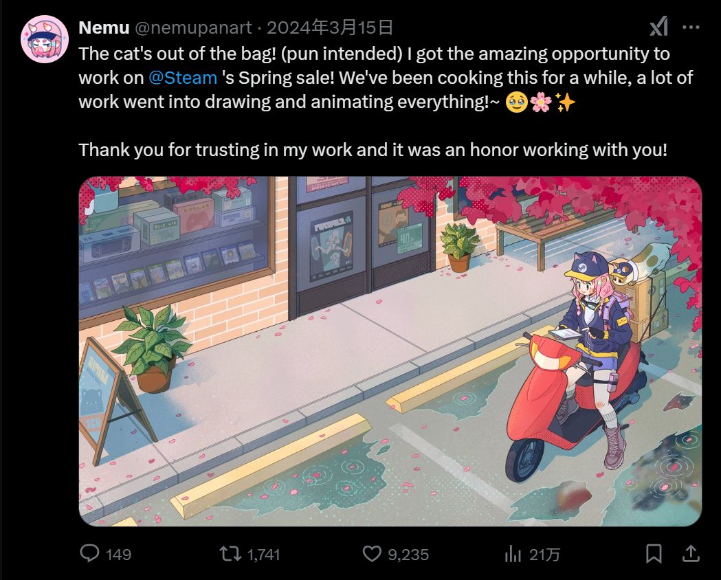Click the display name "Nemu"
The image size is (721, 580).
[x=103, y=27]
